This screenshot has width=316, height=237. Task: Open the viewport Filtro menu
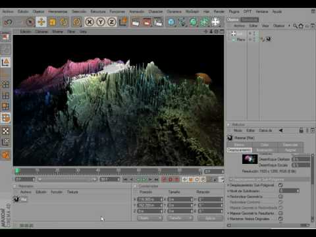[71, 32]
